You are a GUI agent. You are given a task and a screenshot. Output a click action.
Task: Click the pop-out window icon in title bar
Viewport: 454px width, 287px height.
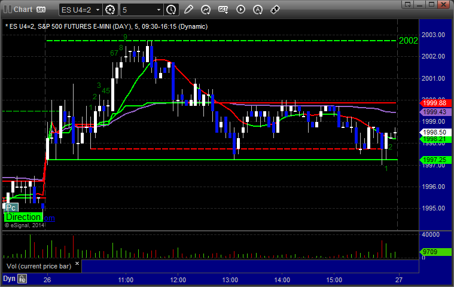(x=408, y=4)
